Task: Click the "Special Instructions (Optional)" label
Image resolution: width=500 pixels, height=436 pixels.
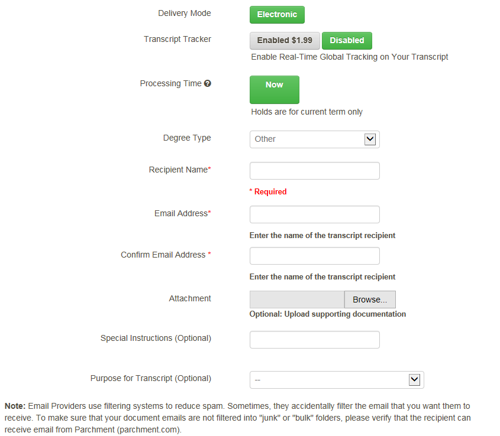Action: (156, 338)
